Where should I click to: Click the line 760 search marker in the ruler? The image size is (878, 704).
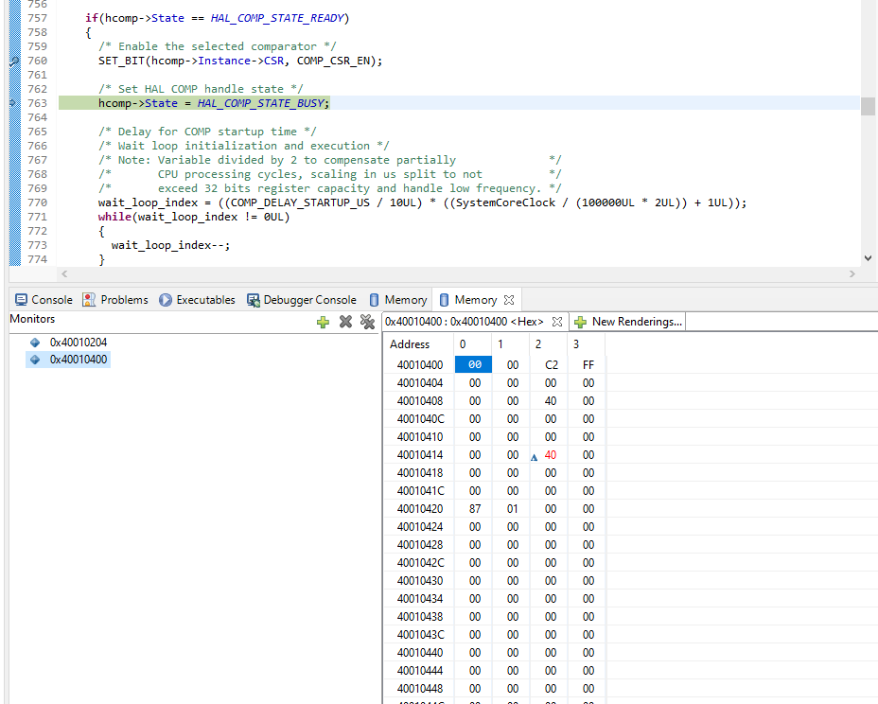(14, 62)
